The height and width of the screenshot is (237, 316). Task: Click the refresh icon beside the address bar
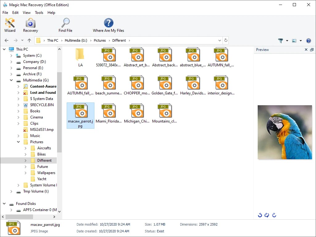pyautogui.click(x=226, y=40)
